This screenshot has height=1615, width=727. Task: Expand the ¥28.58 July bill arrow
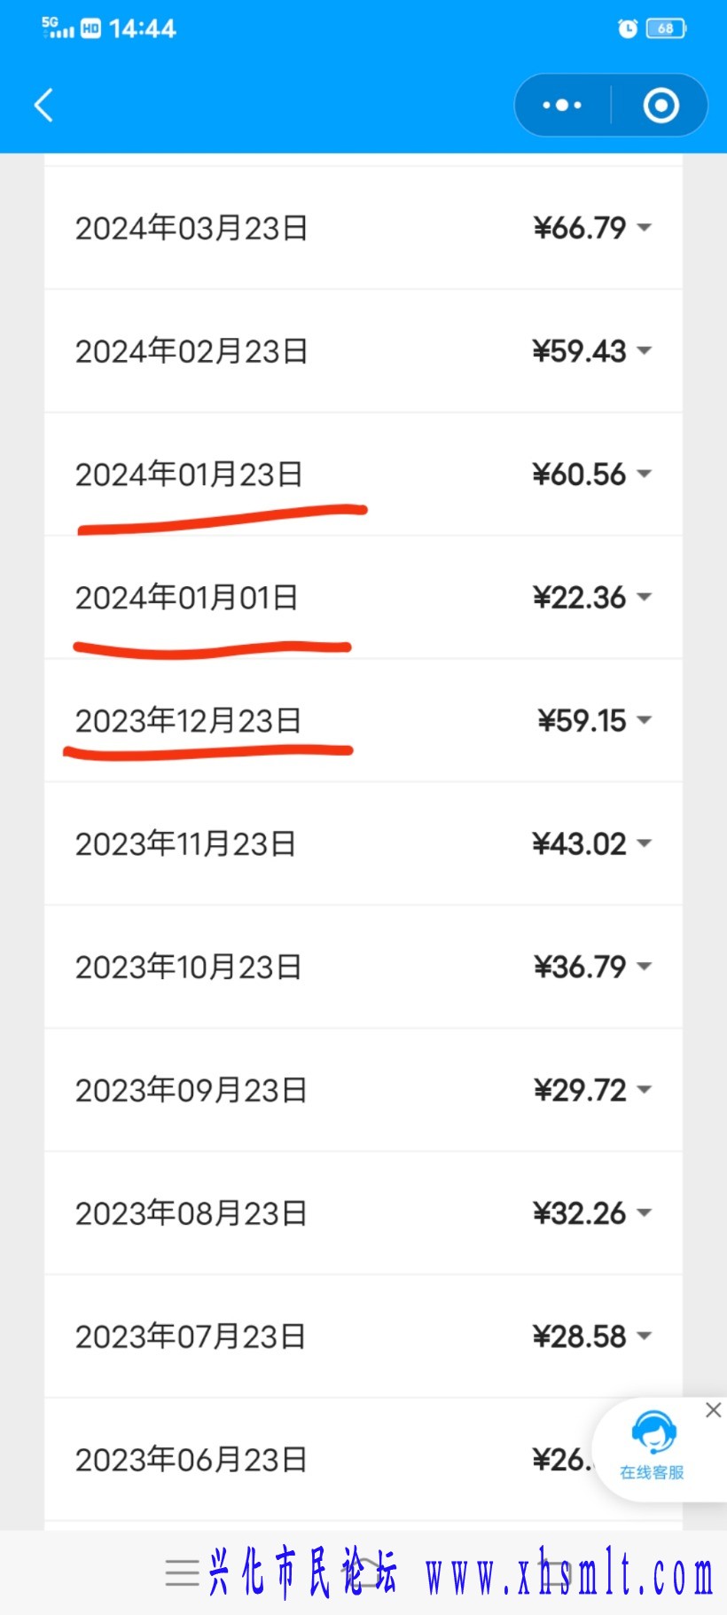click(645, 1337)
